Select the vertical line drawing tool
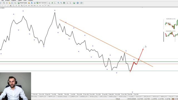 coord(2,6)
